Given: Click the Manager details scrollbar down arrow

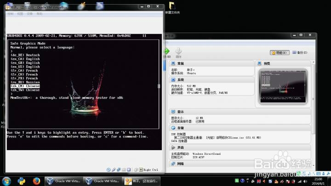Looking at the screenshot, I should (314, 165).
